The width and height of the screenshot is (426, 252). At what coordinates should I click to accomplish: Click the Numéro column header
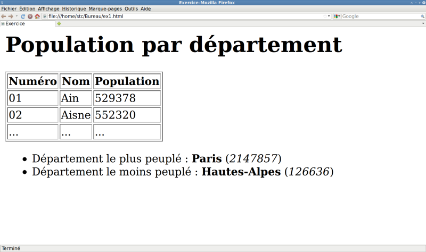[x=33, y=81]
